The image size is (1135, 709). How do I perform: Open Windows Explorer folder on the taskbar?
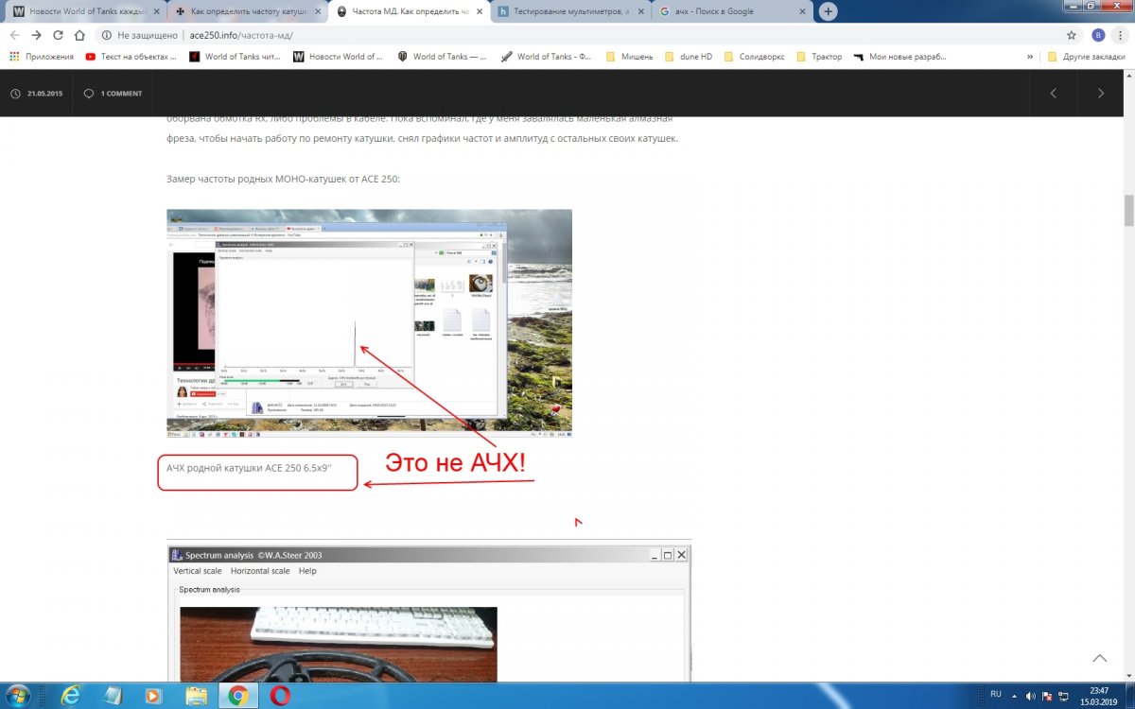[195, 696]
